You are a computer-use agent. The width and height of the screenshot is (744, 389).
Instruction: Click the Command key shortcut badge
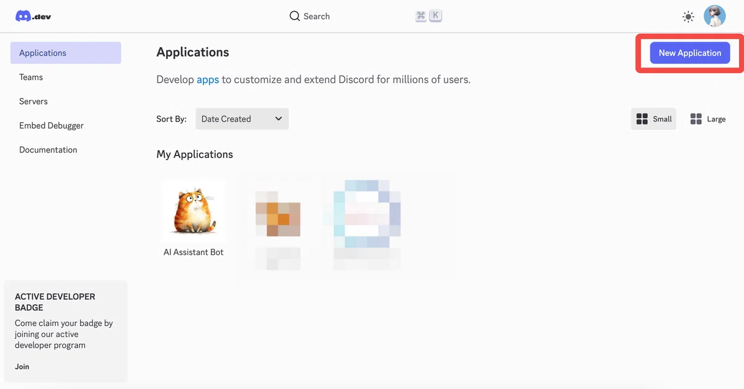click(421, 16)
